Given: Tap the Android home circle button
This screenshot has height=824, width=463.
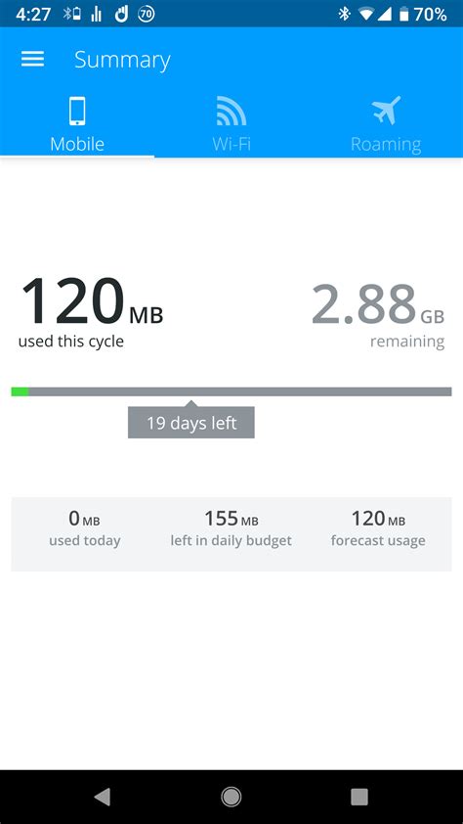Looking at the screenshot, I should pos(231,798).
